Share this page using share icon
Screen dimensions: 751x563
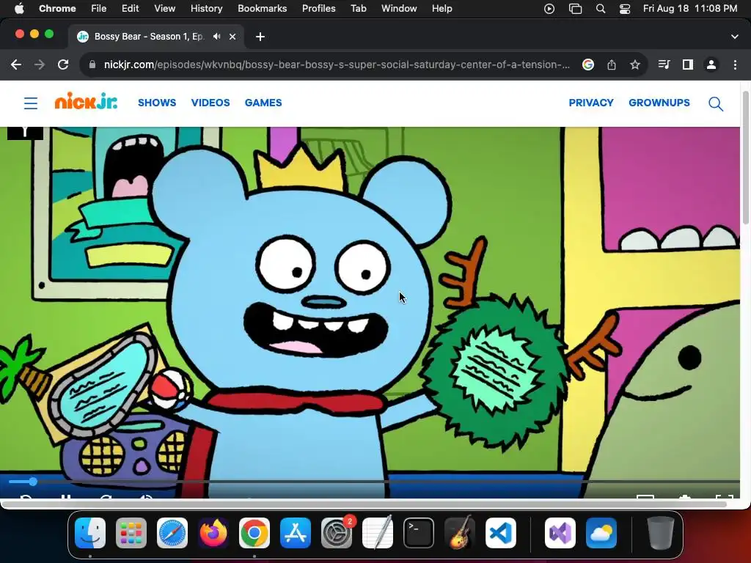click(x=612, y=65)
